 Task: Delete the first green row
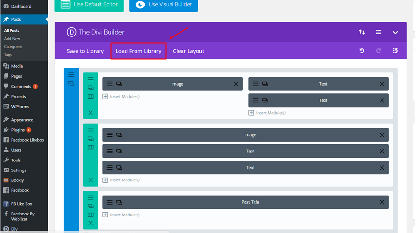pos(91,113)
